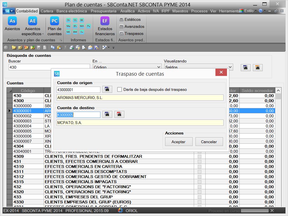Click the red binoculars icon beside destination account
Screen dimensions: 288x216
pos(119,114)
